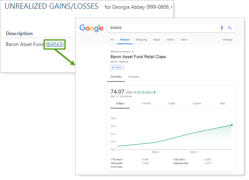
Task: Expand the More search options
Action: [x=184, y=40]
